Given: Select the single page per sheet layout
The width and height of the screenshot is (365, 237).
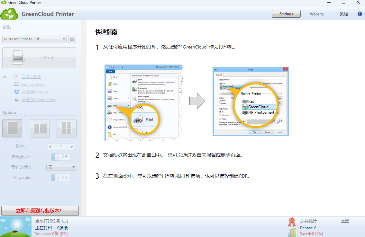Looking at the screenshot, I should pos(12,128).
